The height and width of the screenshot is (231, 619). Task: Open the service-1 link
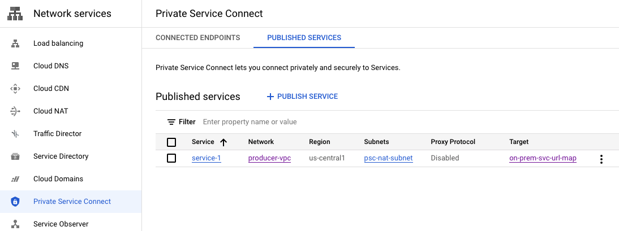point(206,158)
